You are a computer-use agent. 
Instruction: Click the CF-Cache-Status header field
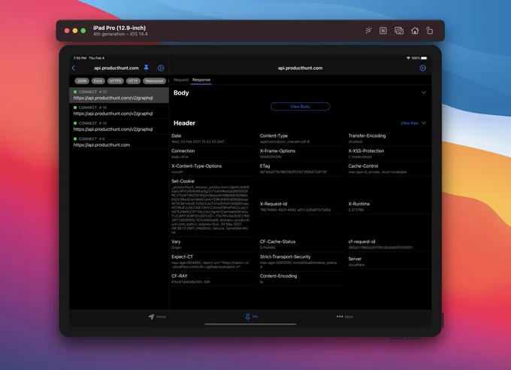point(301,244)
